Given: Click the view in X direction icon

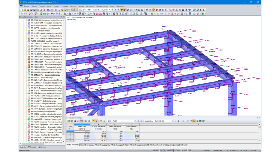Looking at the screenshot, I should point(131,14).
